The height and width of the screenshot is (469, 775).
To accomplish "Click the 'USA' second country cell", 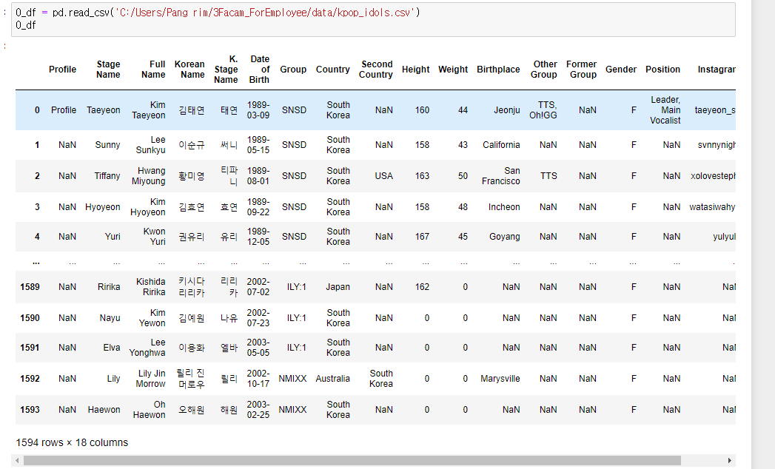I will [383, 176].
